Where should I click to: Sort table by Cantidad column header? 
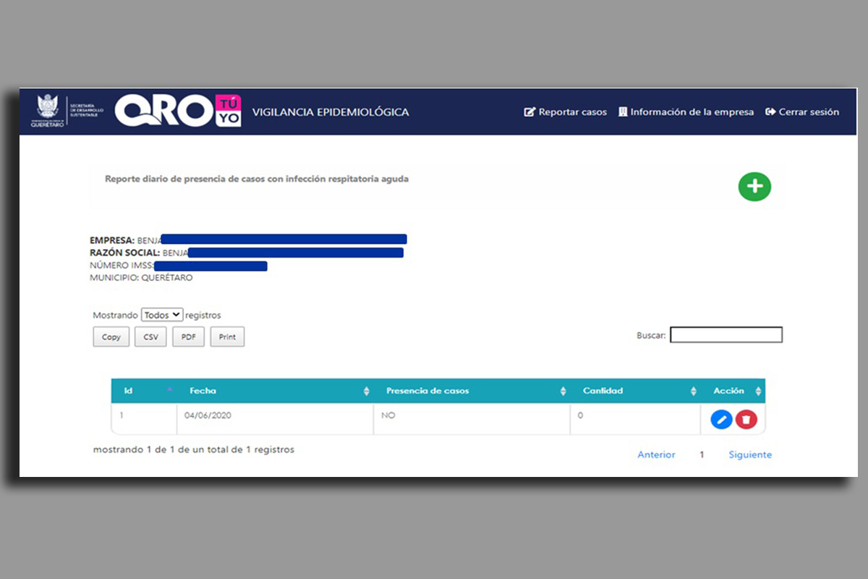click(635, 391)
